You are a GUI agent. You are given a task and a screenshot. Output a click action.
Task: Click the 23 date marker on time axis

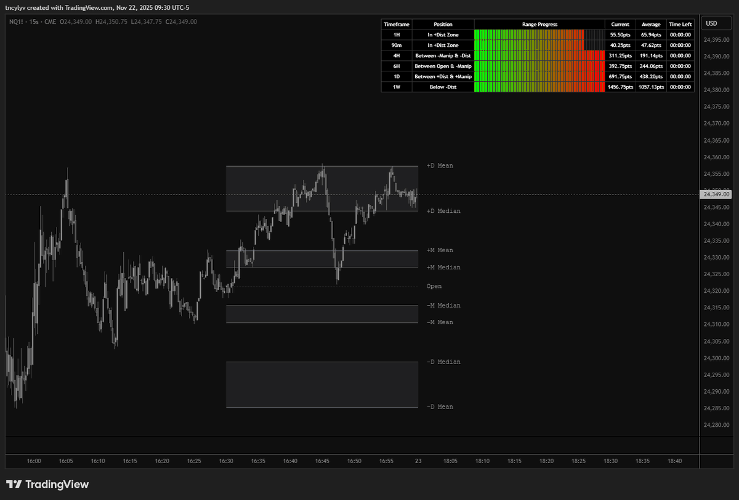coord(418,461)
